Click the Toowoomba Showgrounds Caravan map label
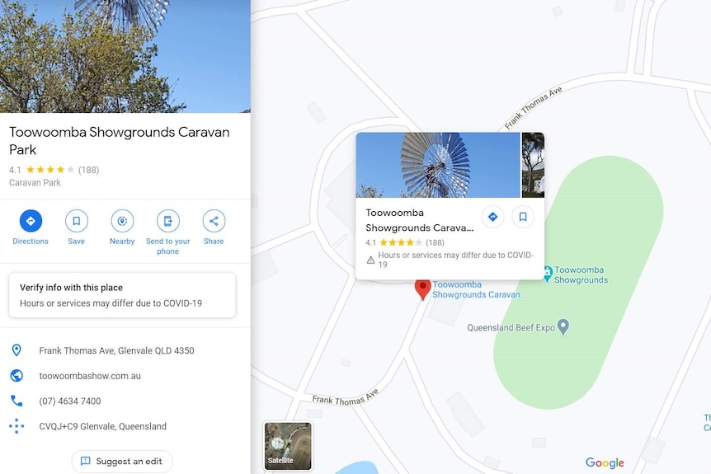 click(479, 289)
